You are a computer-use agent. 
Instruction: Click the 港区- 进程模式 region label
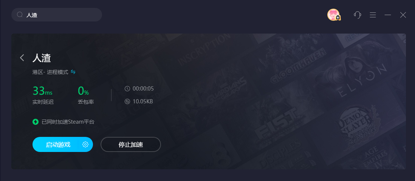click(50, 72)
